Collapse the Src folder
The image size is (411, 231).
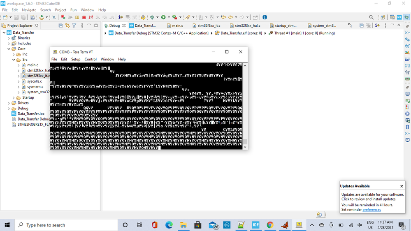click(x=14, y=60)
